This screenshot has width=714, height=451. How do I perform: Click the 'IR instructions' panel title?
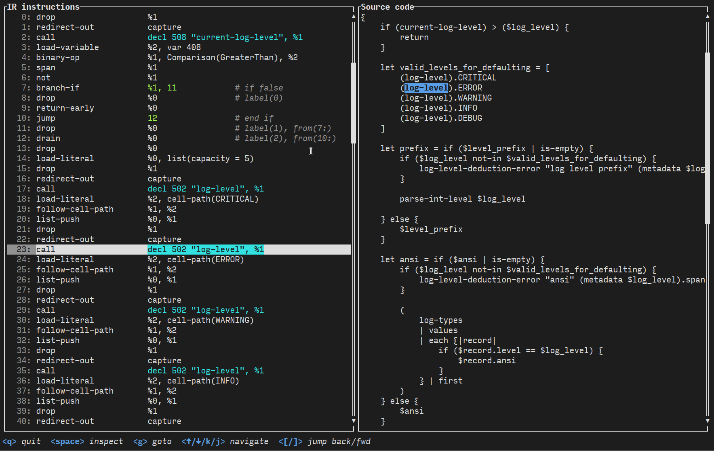[x=43, y=6]
